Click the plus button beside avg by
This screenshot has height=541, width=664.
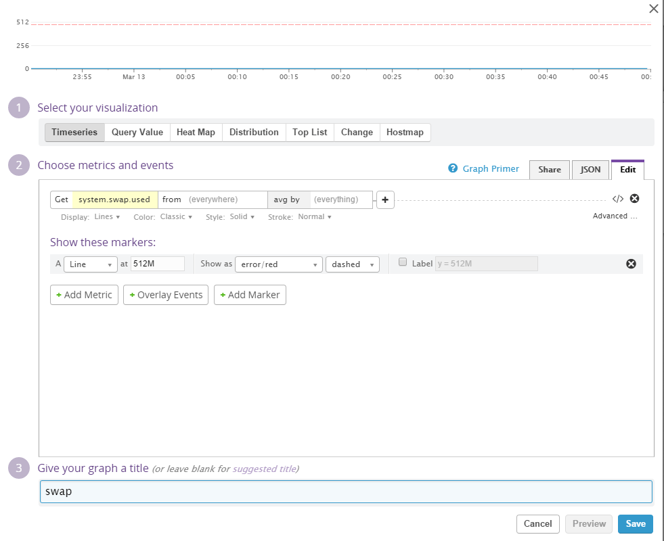[x=385, y=200]
